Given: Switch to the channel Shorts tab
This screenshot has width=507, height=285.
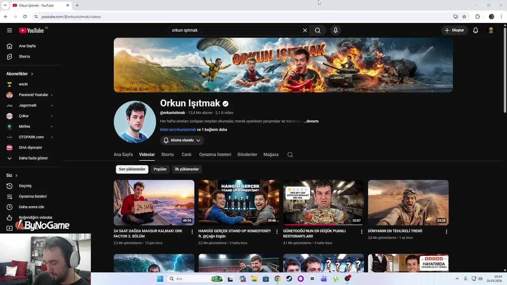Looking at the screenshot, I should (x=168, y=155).
